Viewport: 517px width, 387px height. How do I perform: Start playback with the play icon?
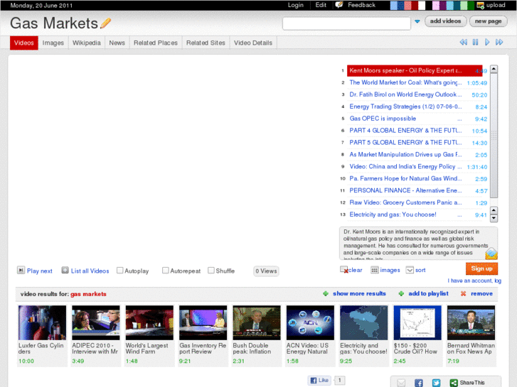(x=487, y=42)
